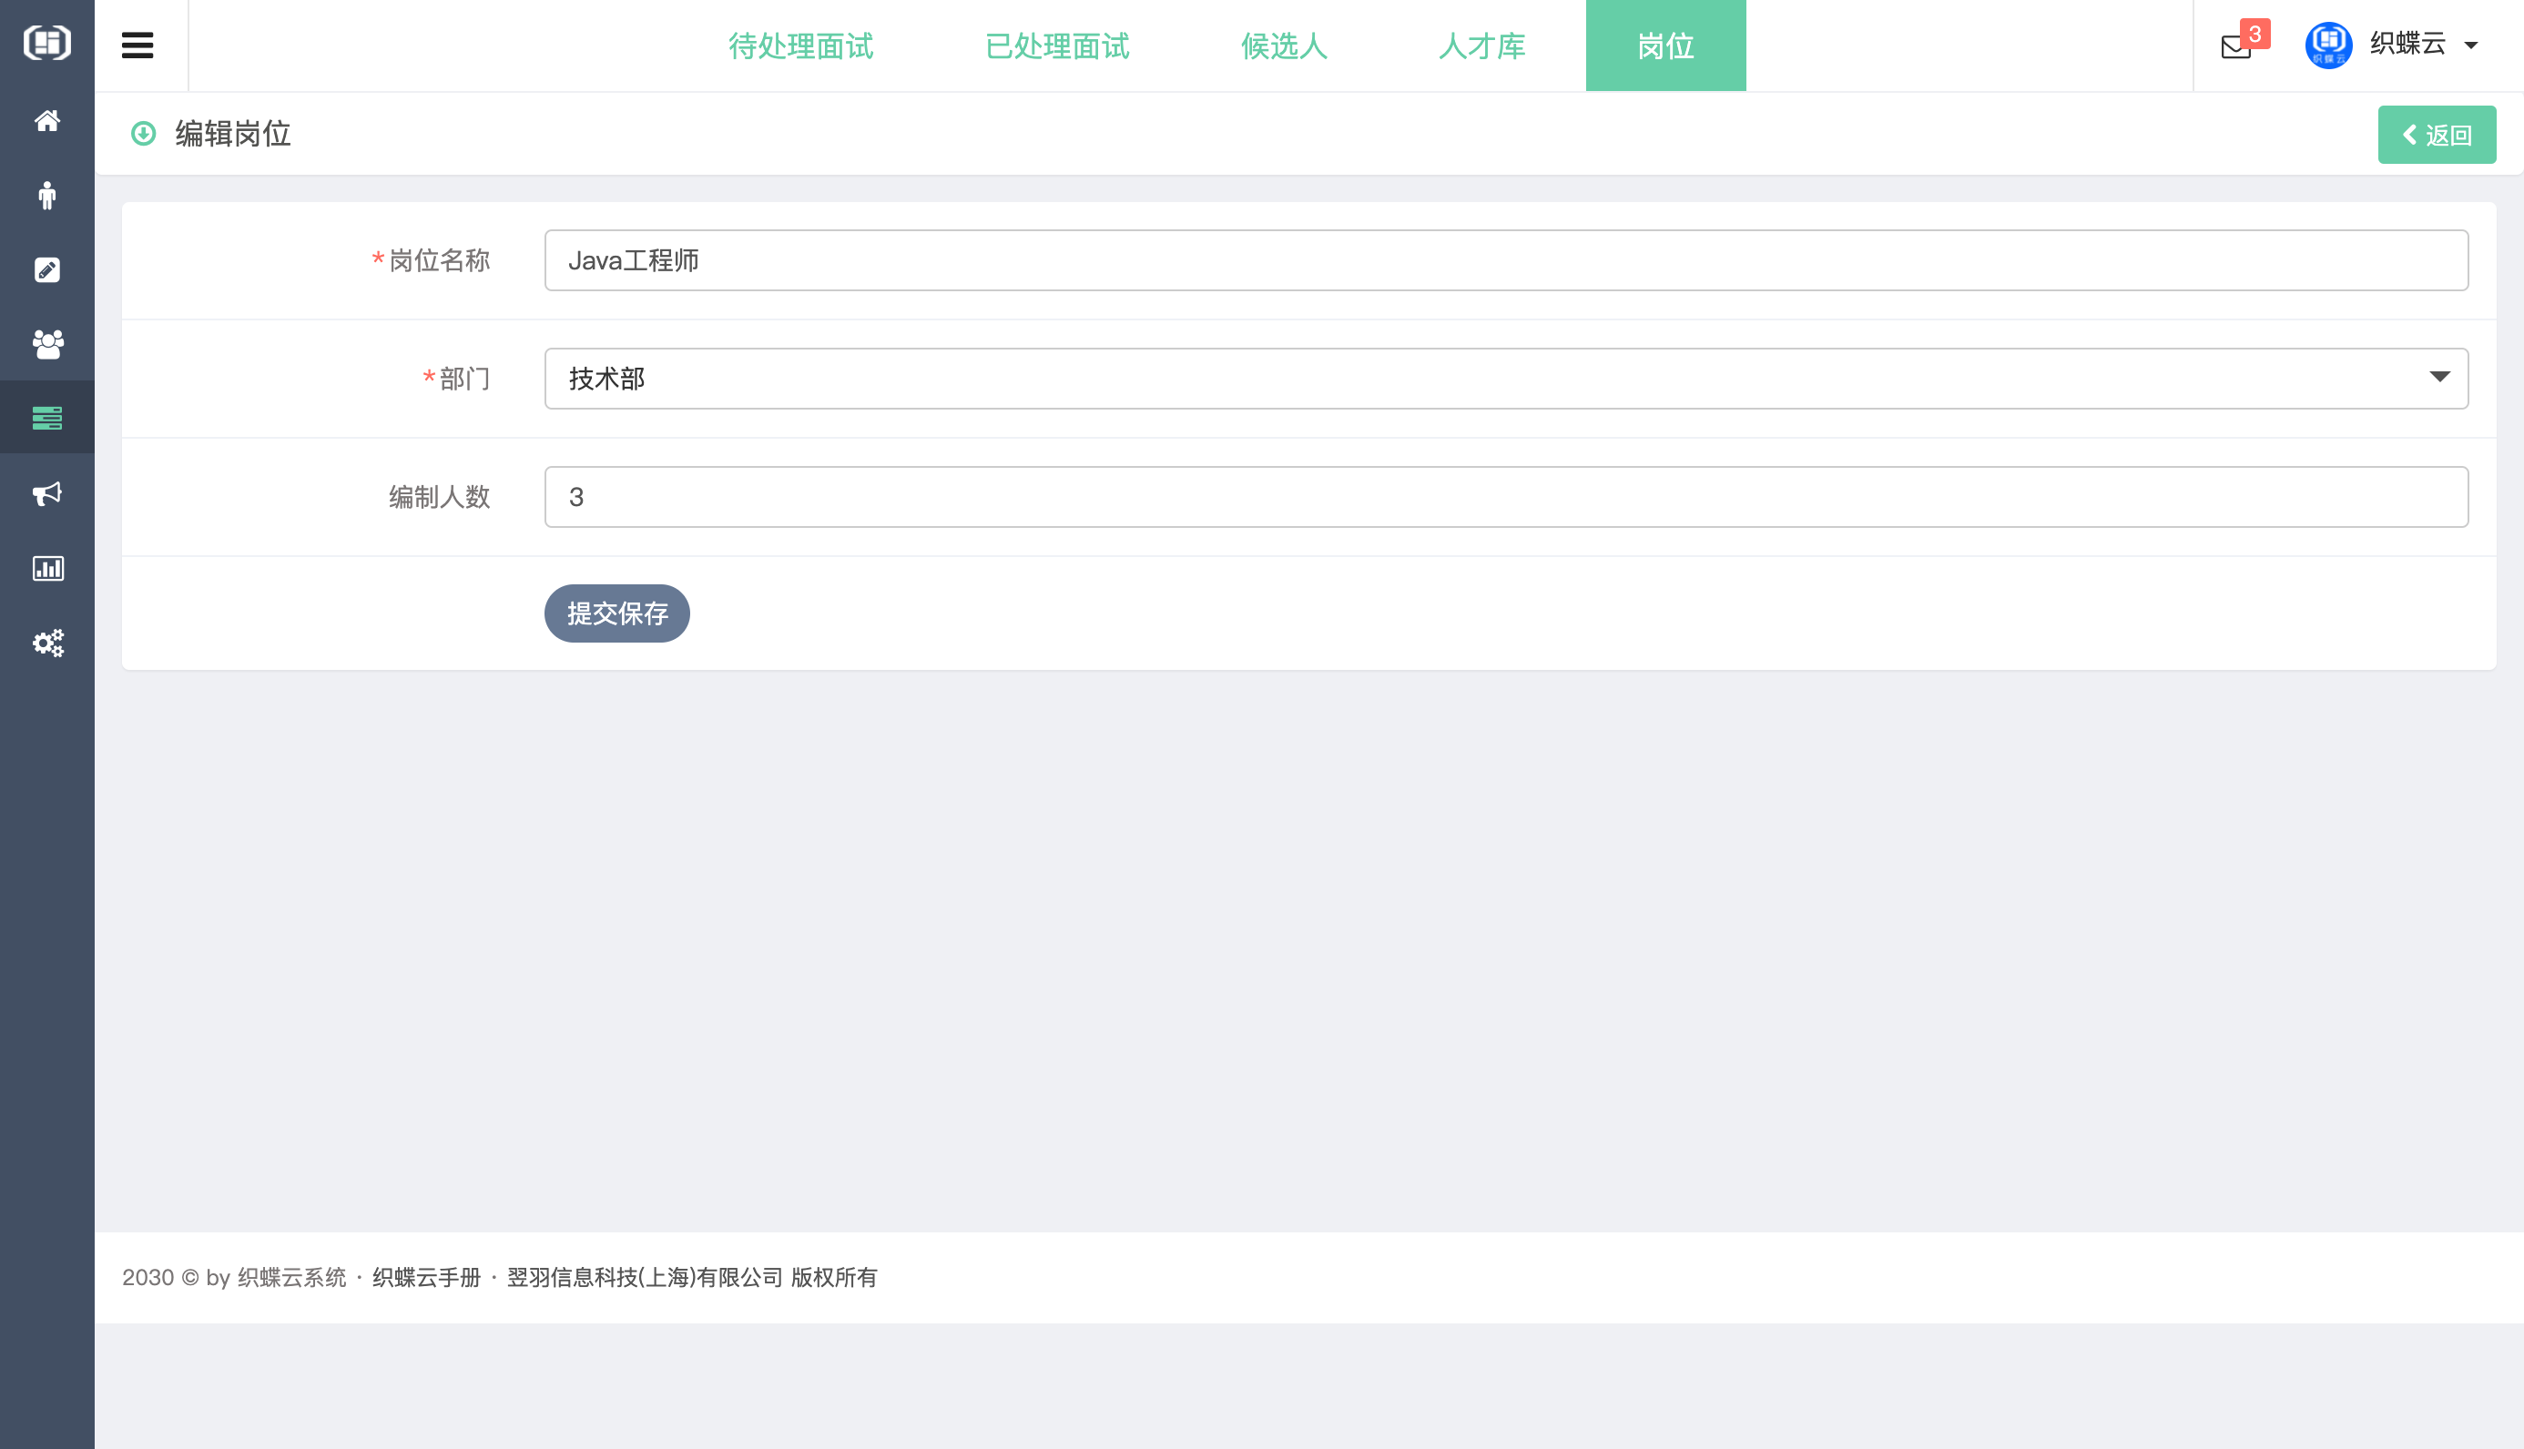Screen dimensions: 2524x1449
Task: Open the 岗位 tab in the top navigation
Action: click(1664, 46)
